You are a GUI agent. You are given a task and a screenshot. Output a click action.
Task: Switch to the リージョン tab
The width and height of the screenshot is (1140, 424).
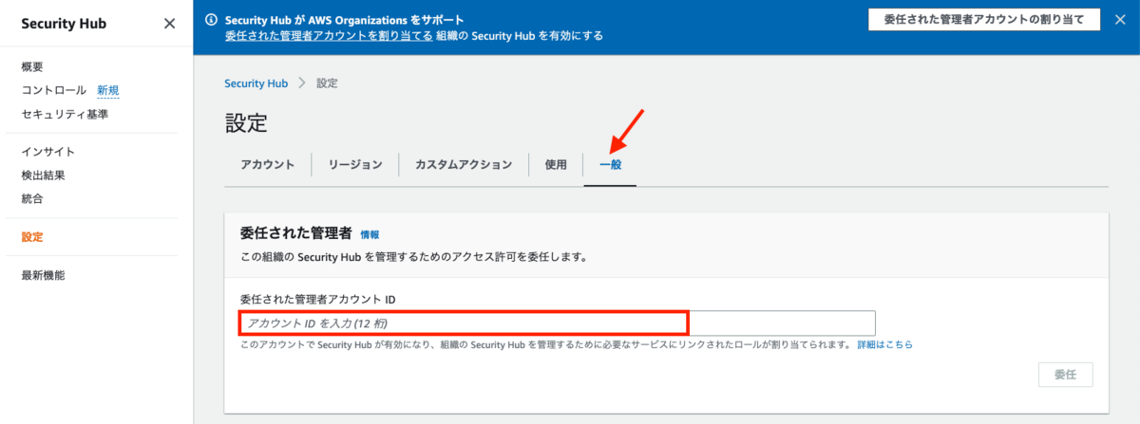click(x=355, y=164)
